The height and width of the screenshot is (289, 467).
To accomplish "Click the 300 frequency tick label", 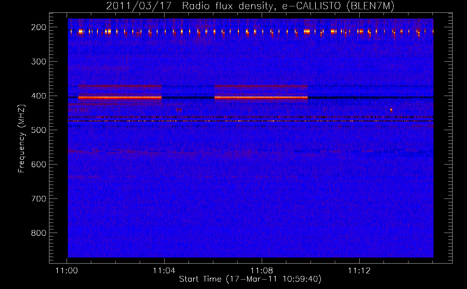I will click(x=39, y=62).
